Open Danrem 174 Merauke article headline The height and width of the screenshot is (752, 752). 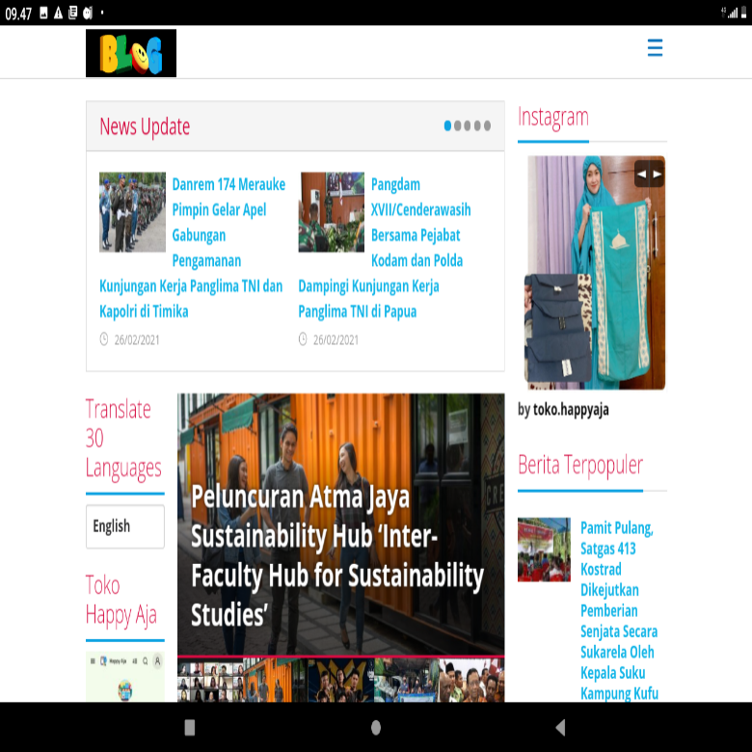coord(192,248)
